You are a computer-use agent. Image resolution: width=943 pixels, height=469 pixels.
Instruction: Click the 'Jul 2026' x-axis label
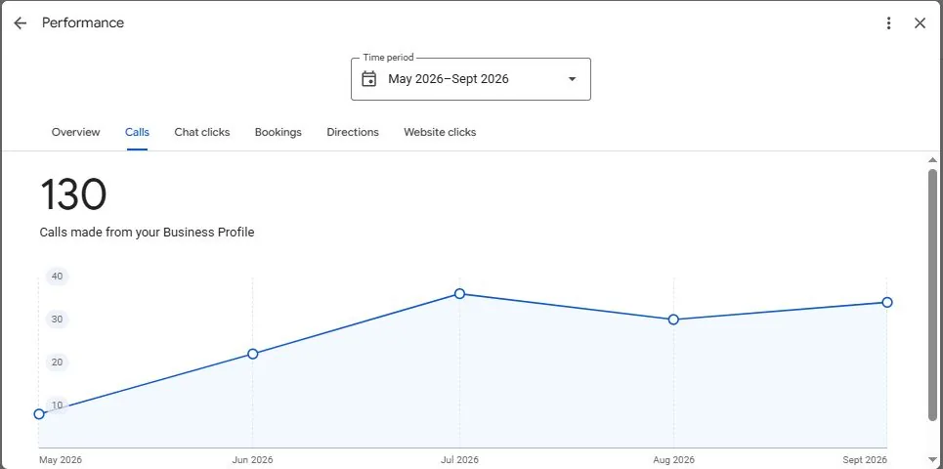[x=460, y=460]
